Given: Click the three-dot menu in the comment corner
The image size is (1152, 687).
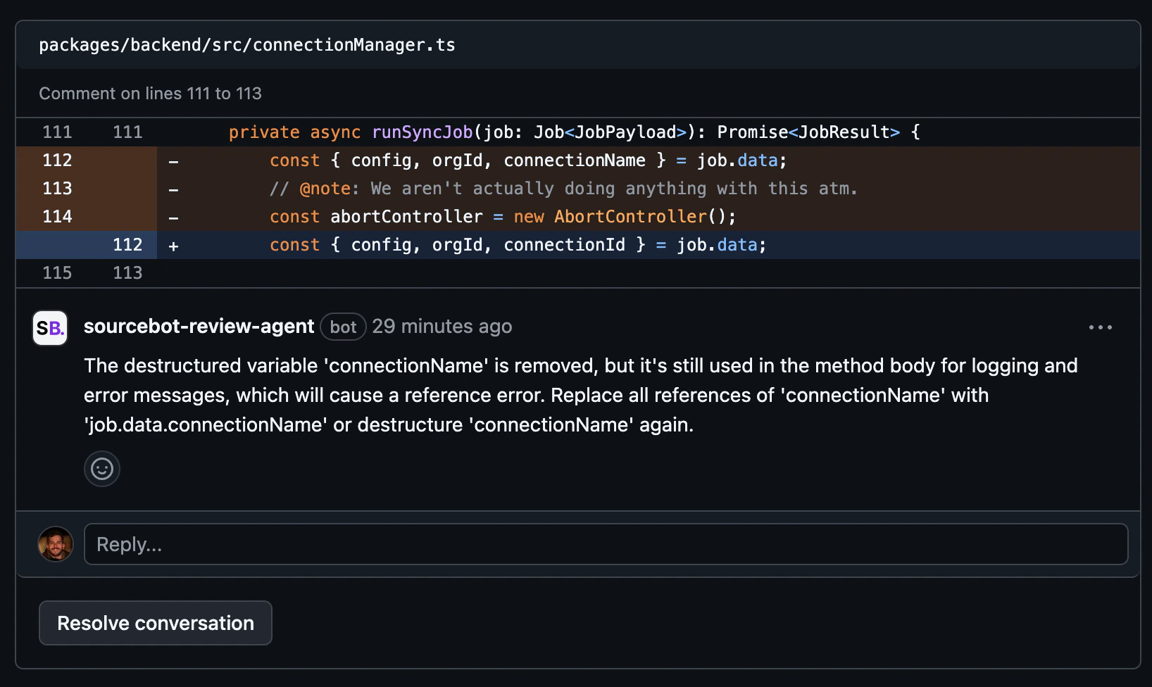Looking at the screenshot, I should [x=1101, y=327].
